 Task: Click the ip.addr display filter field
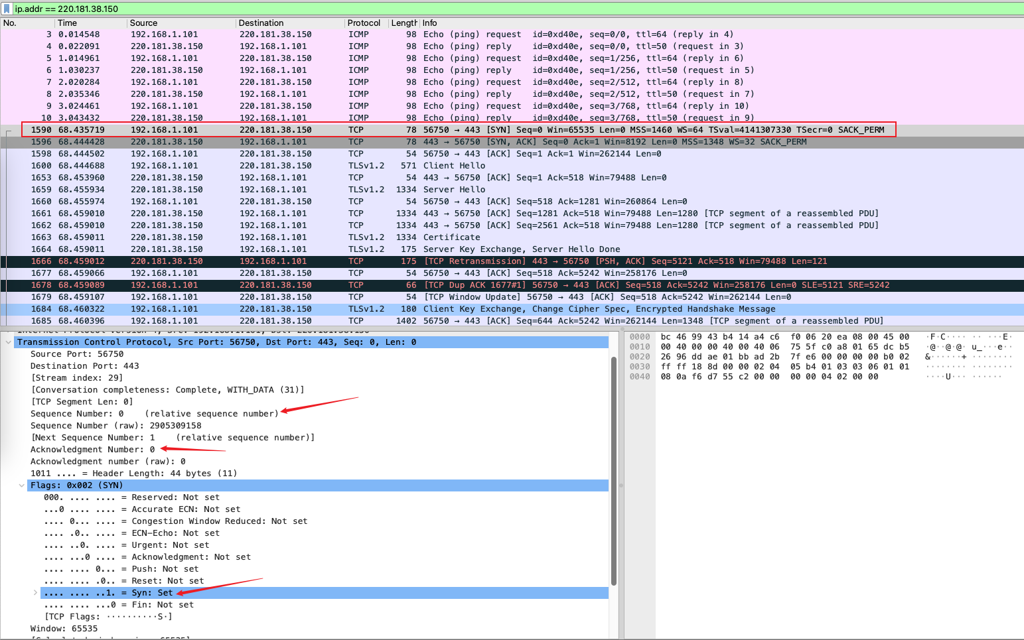518,9
